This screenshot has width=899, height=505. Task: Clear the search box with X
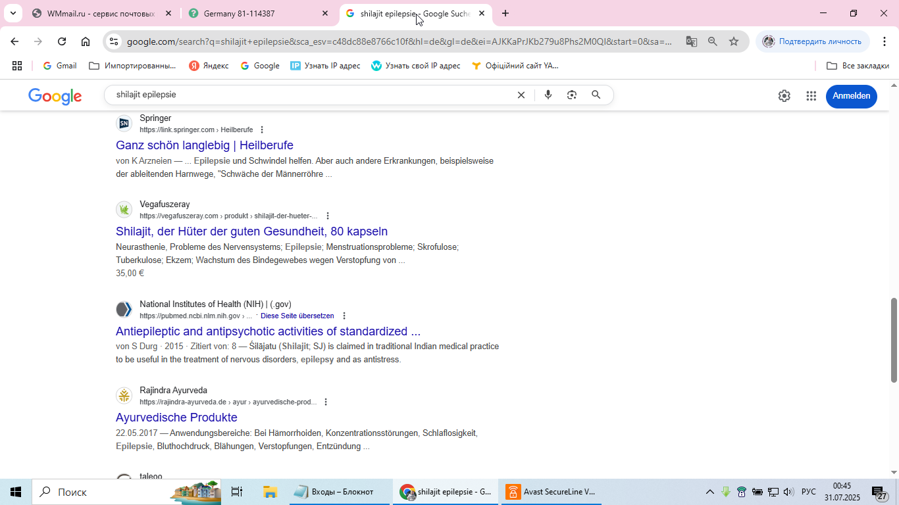coord(521,95)
